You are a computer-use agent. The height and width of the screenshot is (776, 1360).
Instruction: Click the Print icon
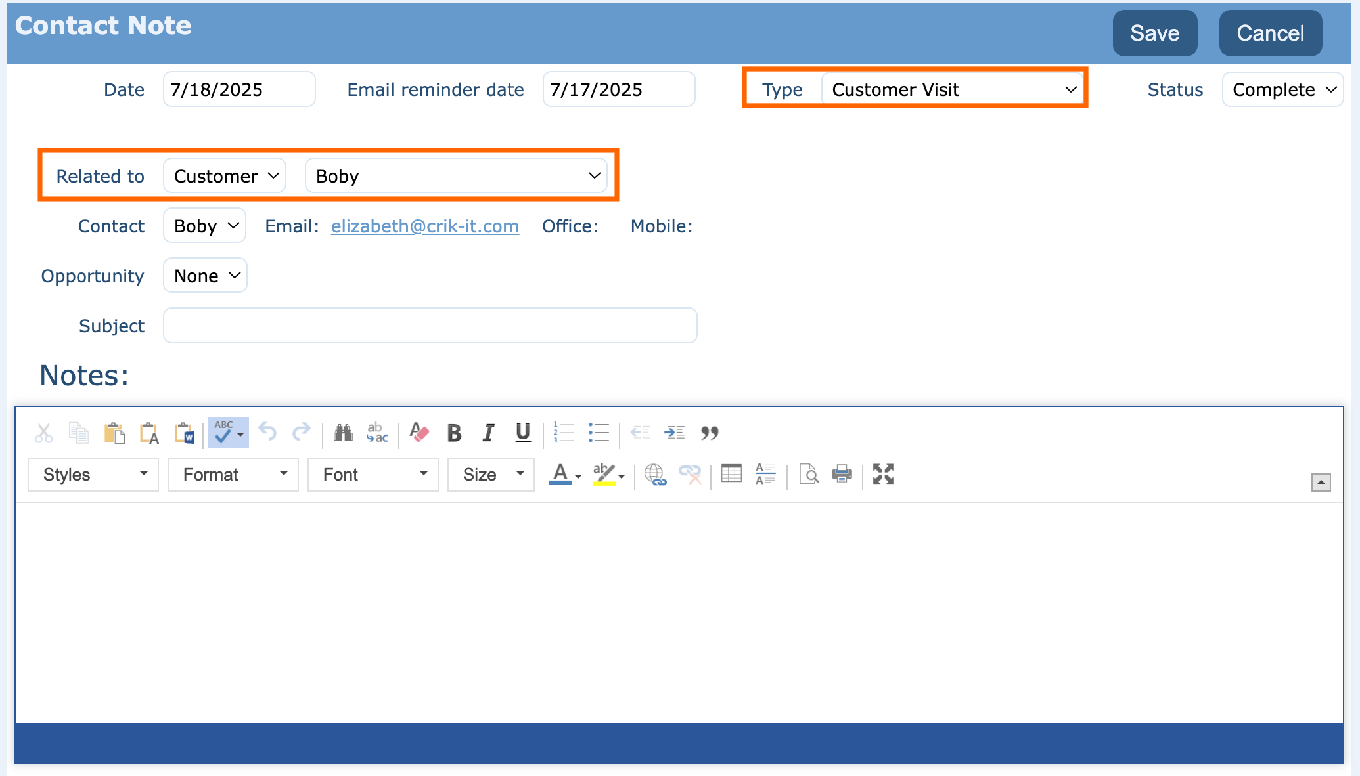842,474
